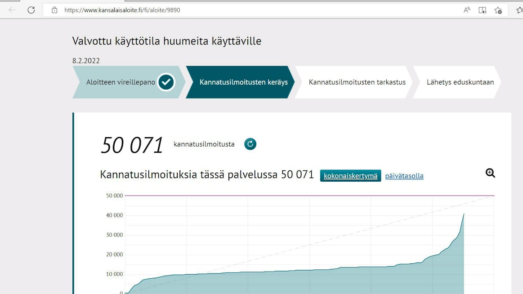Viewport: 523px width, 294px height.
Task: Select Kannatusilmoitusten tarkastus step
Action: point(353,82)
